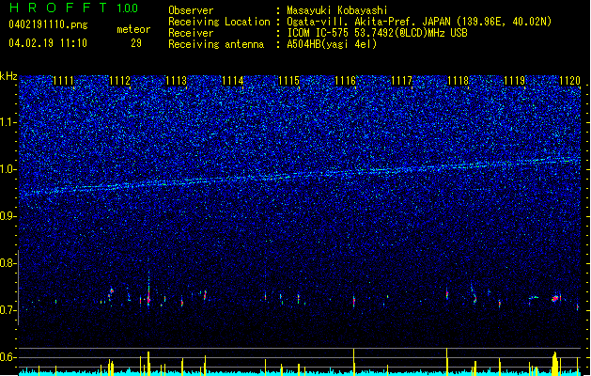Viewport: 591px width, 376px height.
Task: Click the ICOM IC-575 receiver details
Action: click(377, 33)
